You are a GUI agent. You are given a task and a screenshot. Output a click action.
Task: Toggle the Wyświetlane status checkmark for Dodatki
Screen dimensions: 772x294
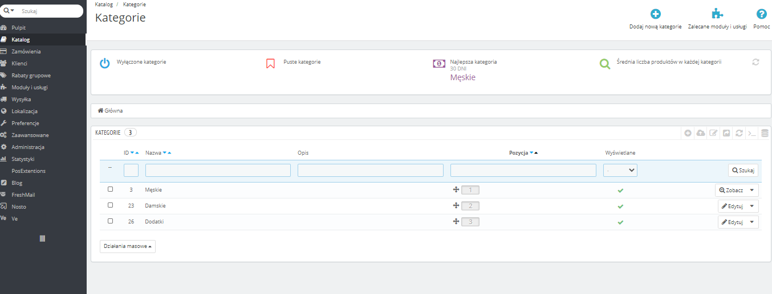coord(620,222)
